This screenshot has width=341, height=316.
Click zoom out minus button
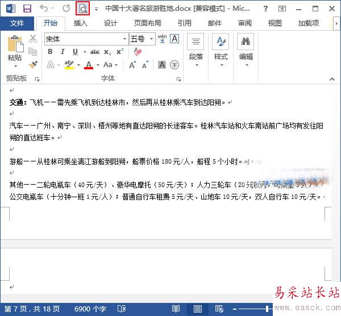(234, 309)
